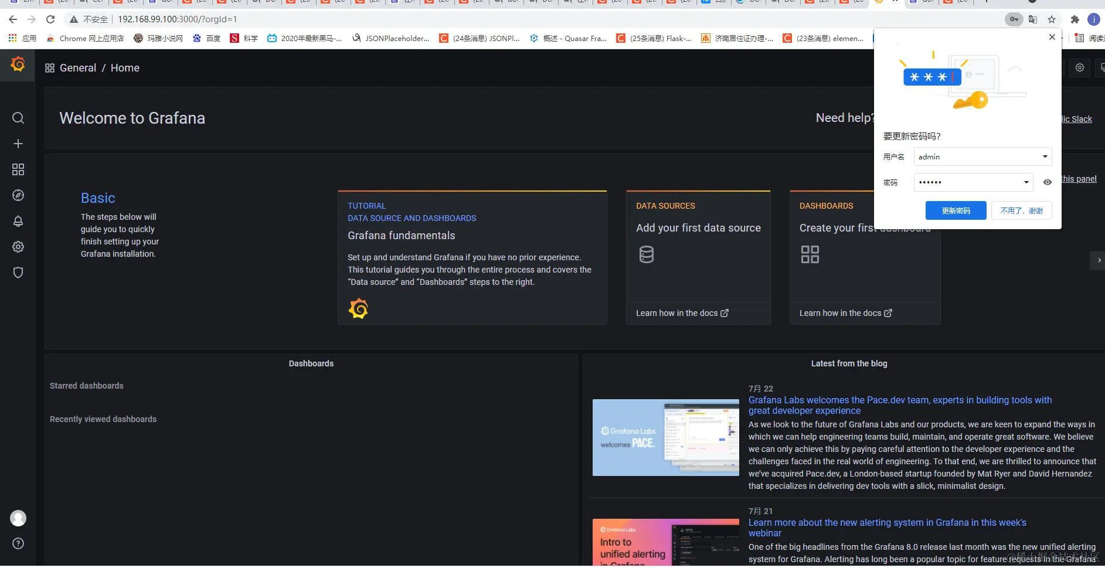Open the Grafana Labs welcomes PACE thumbnail
1105x568 pixels.
point(665,437)
